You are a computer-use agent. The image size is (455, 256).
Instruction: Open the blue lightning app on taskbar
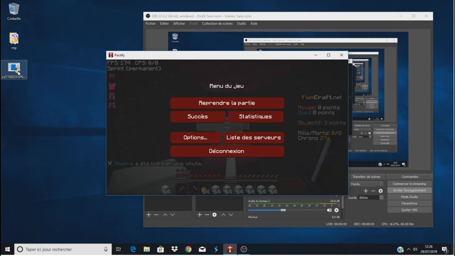coord(216,249)
